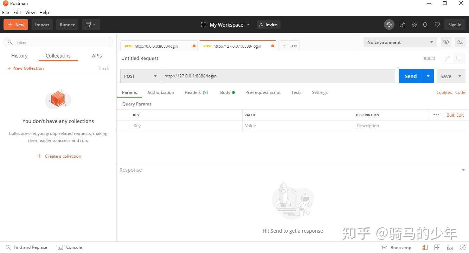469x253 pixels.
Task: Open the Send button dropdown arrow
Action: (x=428, y=76)
